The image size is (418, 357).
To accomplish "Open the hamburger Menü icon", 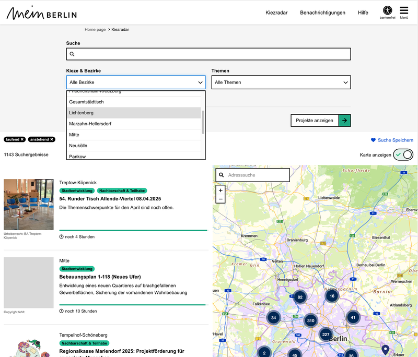I will (x=404, y=10).
